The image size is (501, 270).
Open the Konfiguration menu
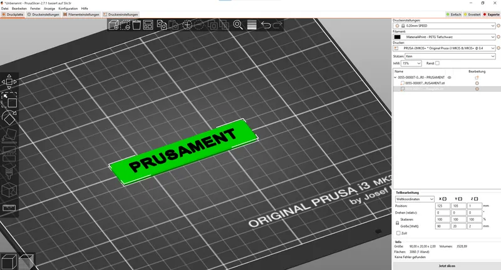tap(68, 9)
